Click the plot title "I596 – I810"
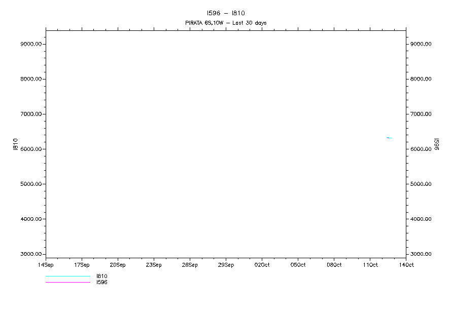This screenshot has height=319, width=452. click(x=226, y=13)
